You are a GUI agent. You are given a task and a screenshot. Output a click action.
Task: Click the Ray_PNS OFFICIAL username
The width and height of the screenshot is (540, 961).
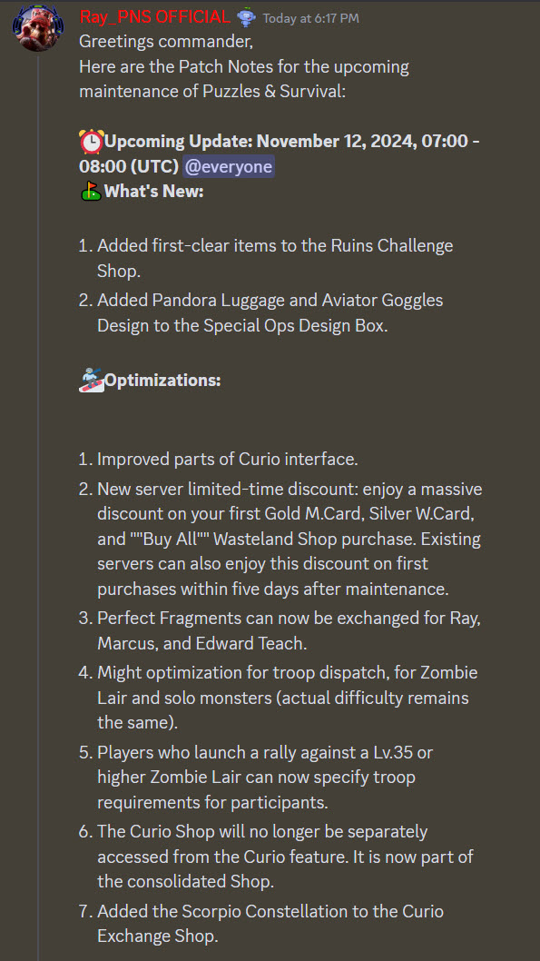(x=155, y=17)
